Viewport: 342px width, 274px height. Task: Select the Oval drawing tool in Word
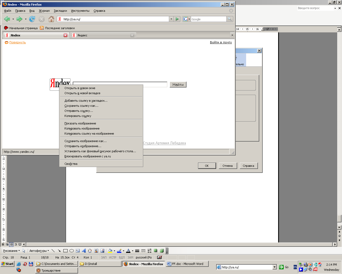coord(72,251)
